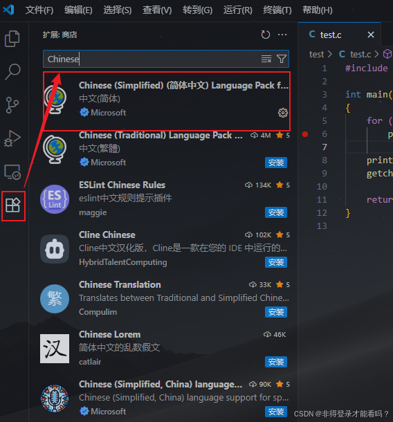Open the Explorer view in activity bar

12,39
